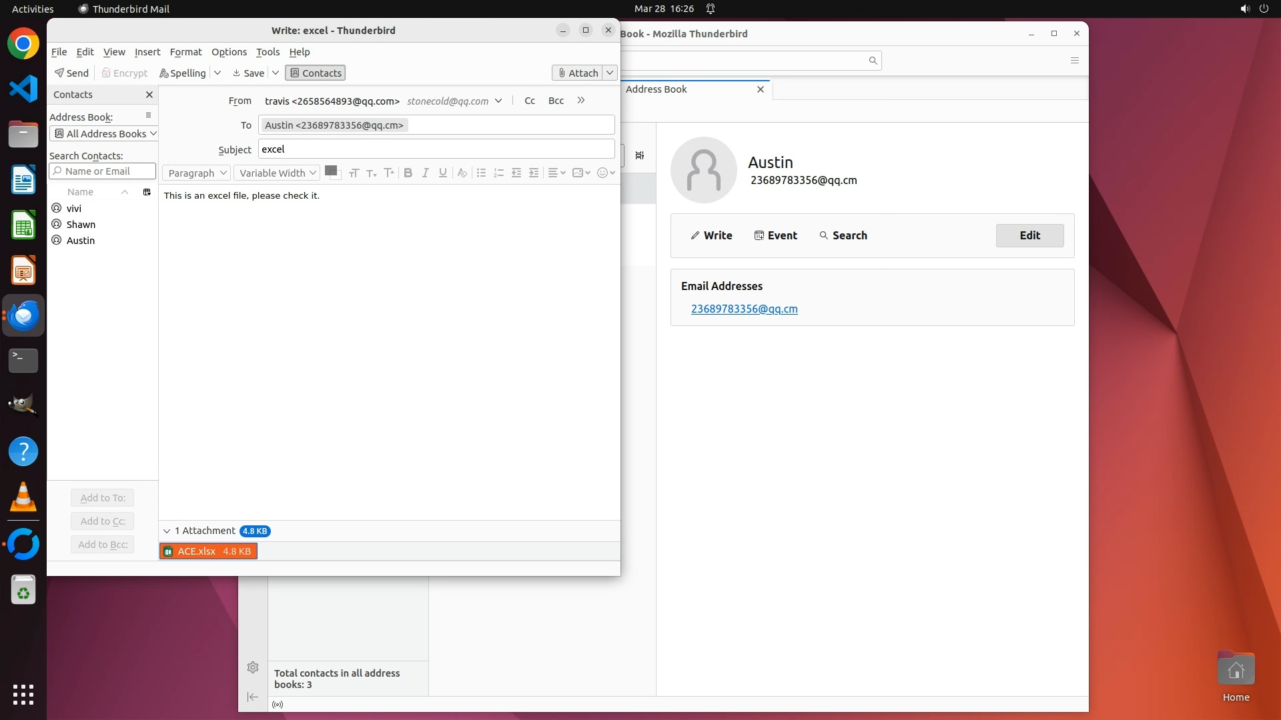The height and width of the screenshot is (720, 1281).
Task: Click the Subject input field
Action: click(x=436, y=149)
